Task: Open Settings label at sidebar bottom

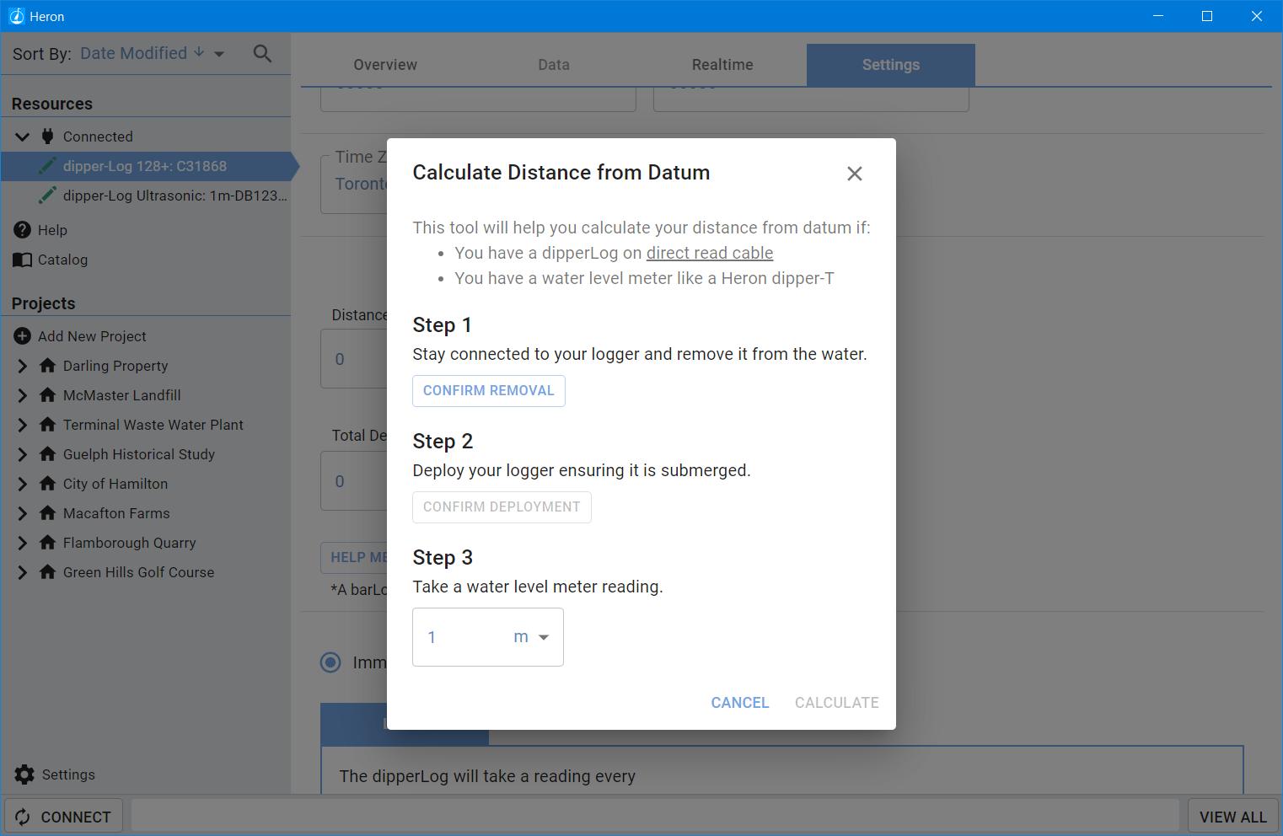Action: (68, 774)
